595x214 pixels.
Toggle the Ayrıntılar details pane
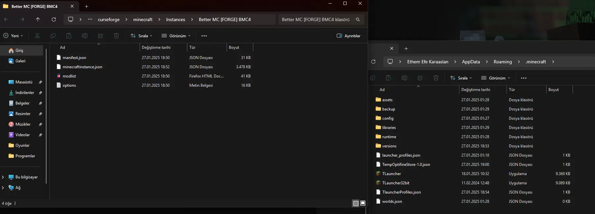click(x=349, y=36)
